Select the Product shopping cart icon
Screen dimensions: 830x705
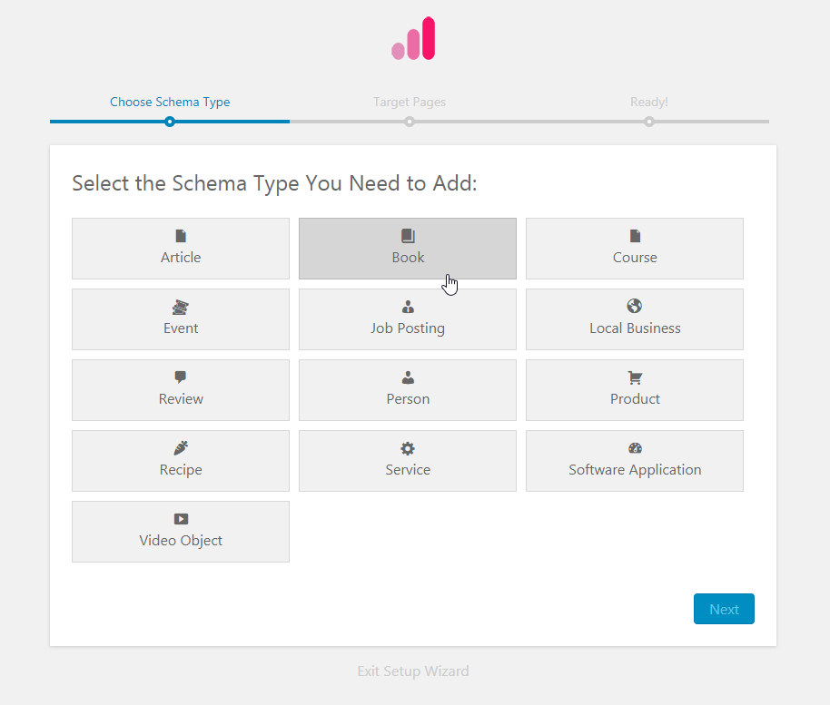(x=635, y=377)
